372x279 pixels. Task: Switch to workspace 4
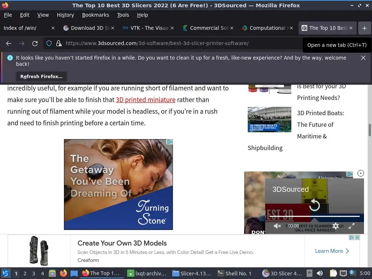[43, 274]
